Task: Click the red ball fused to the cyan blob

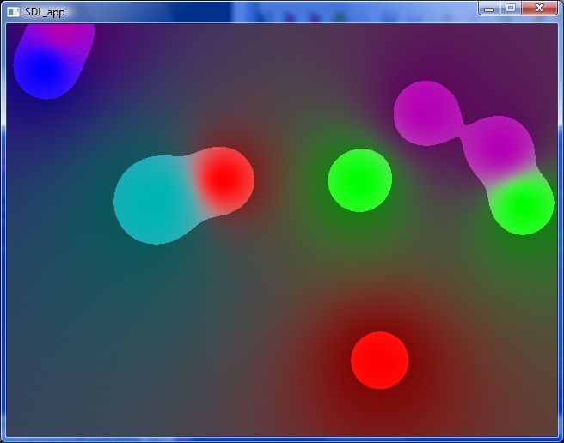Action: [223, 179]
